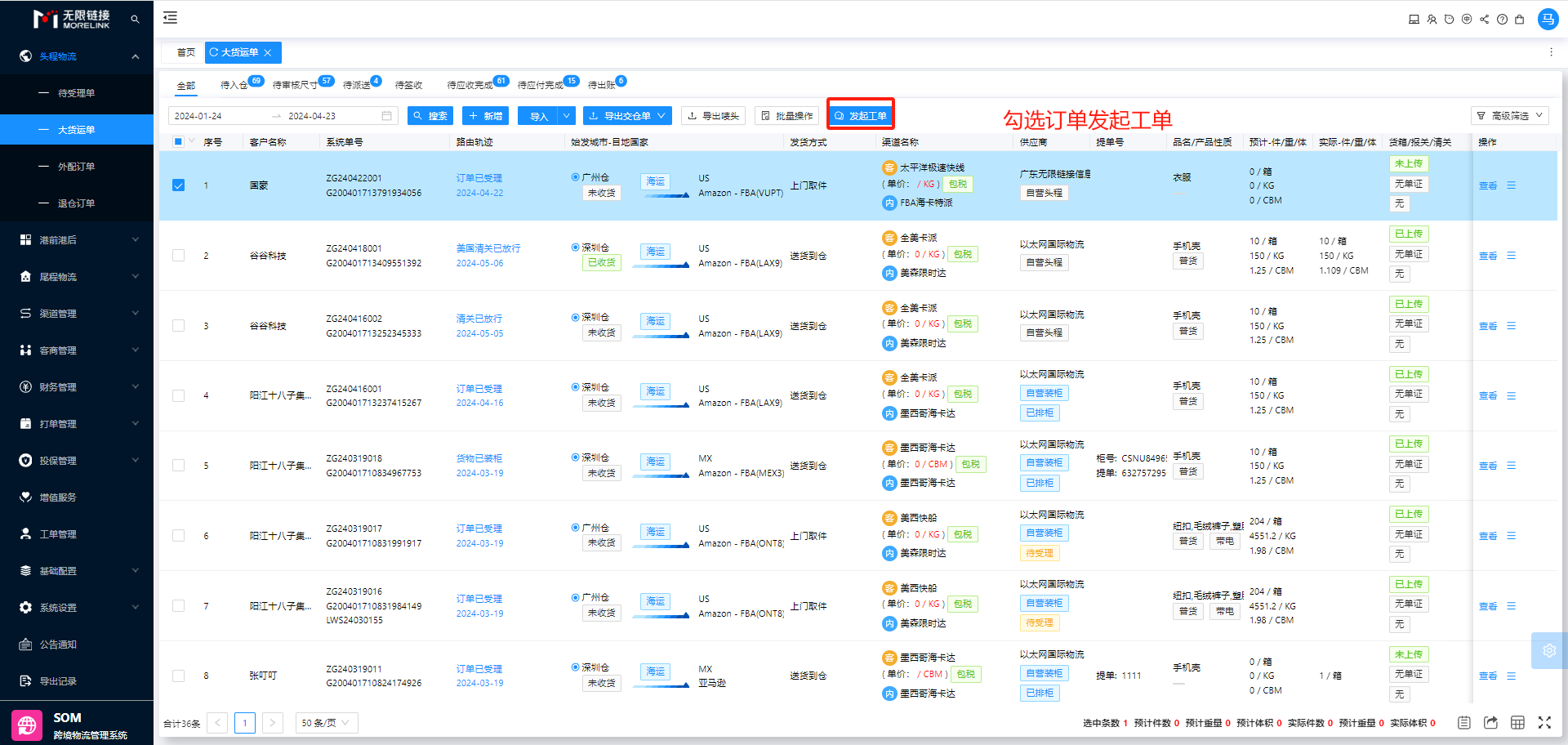
Task: Collapse the sidebar with the menu-fold icon
Action: coord(170,18)
